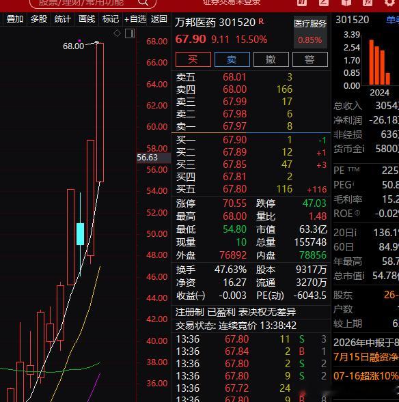Click the 证券交易未登录 login text
The width and height of the screenshot is (399, 402).
pos(232,3)
